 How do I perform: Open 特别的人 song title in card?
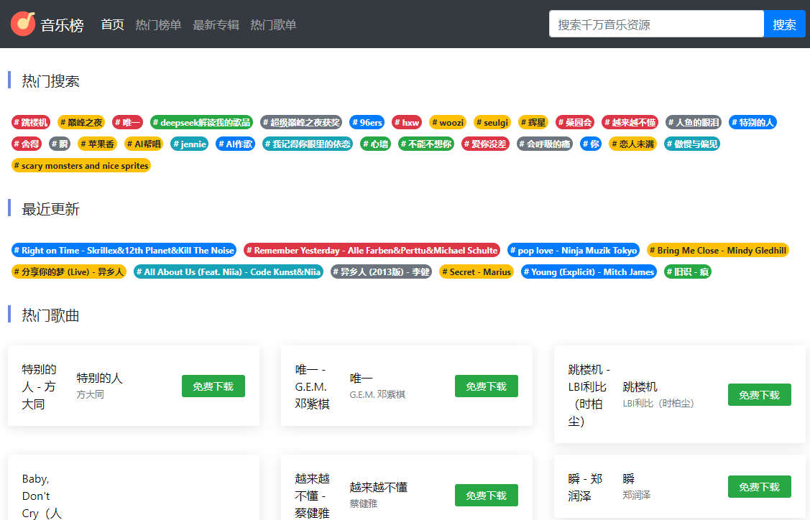tap(100, 379)
